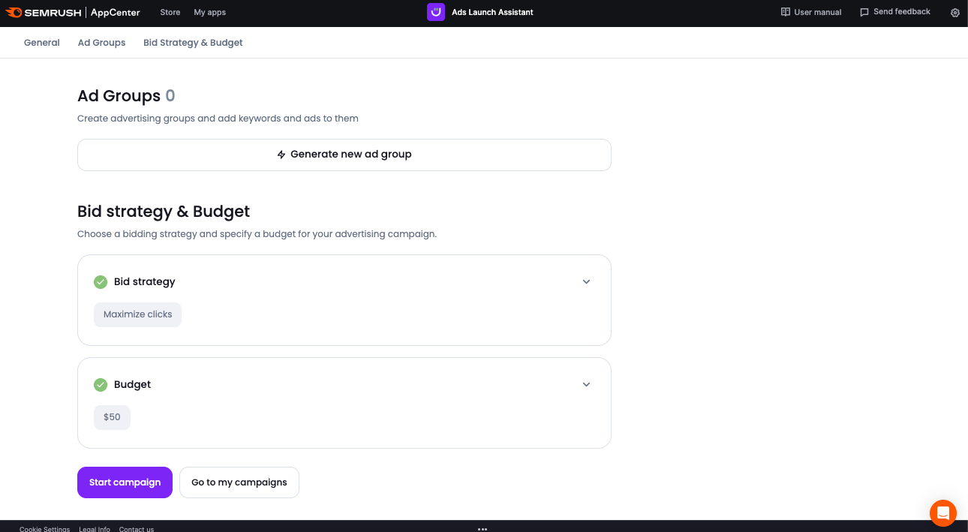Click Go to my campaigns button

[x=239, y=482]
